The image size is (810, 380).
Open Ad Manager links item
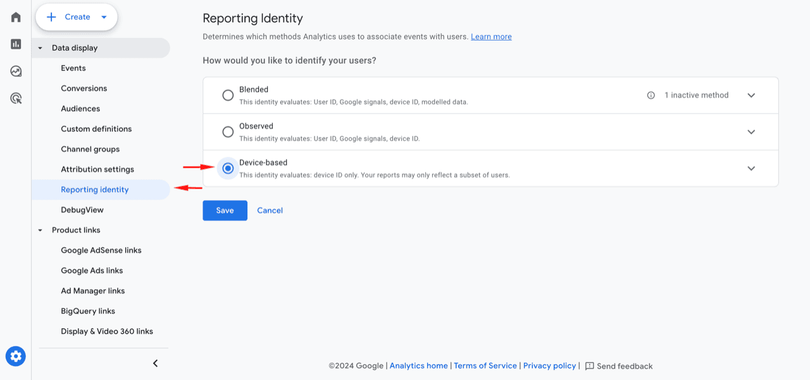pos(93,291)
